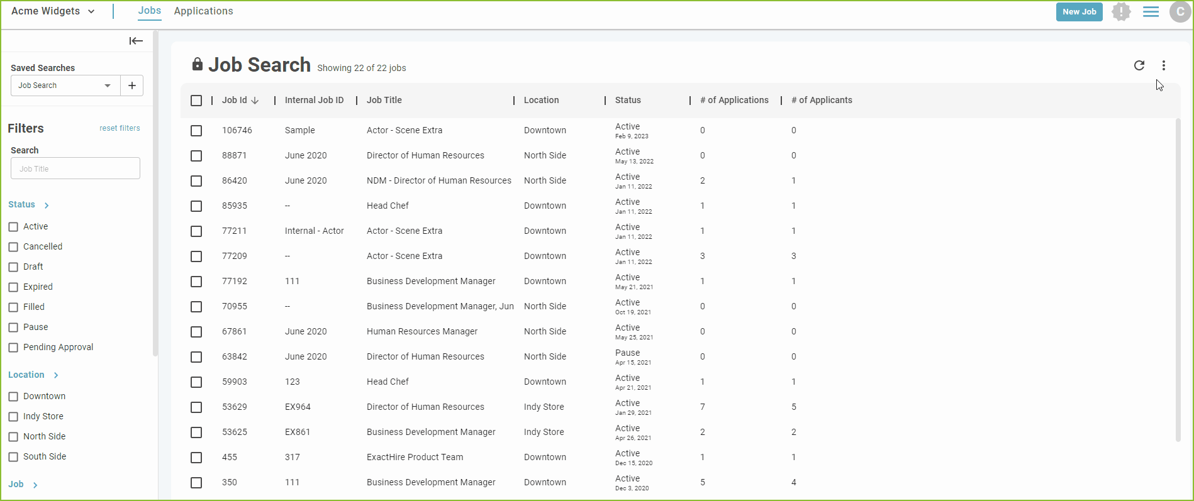Check the Indy Store location filter

tap(13, 417)
